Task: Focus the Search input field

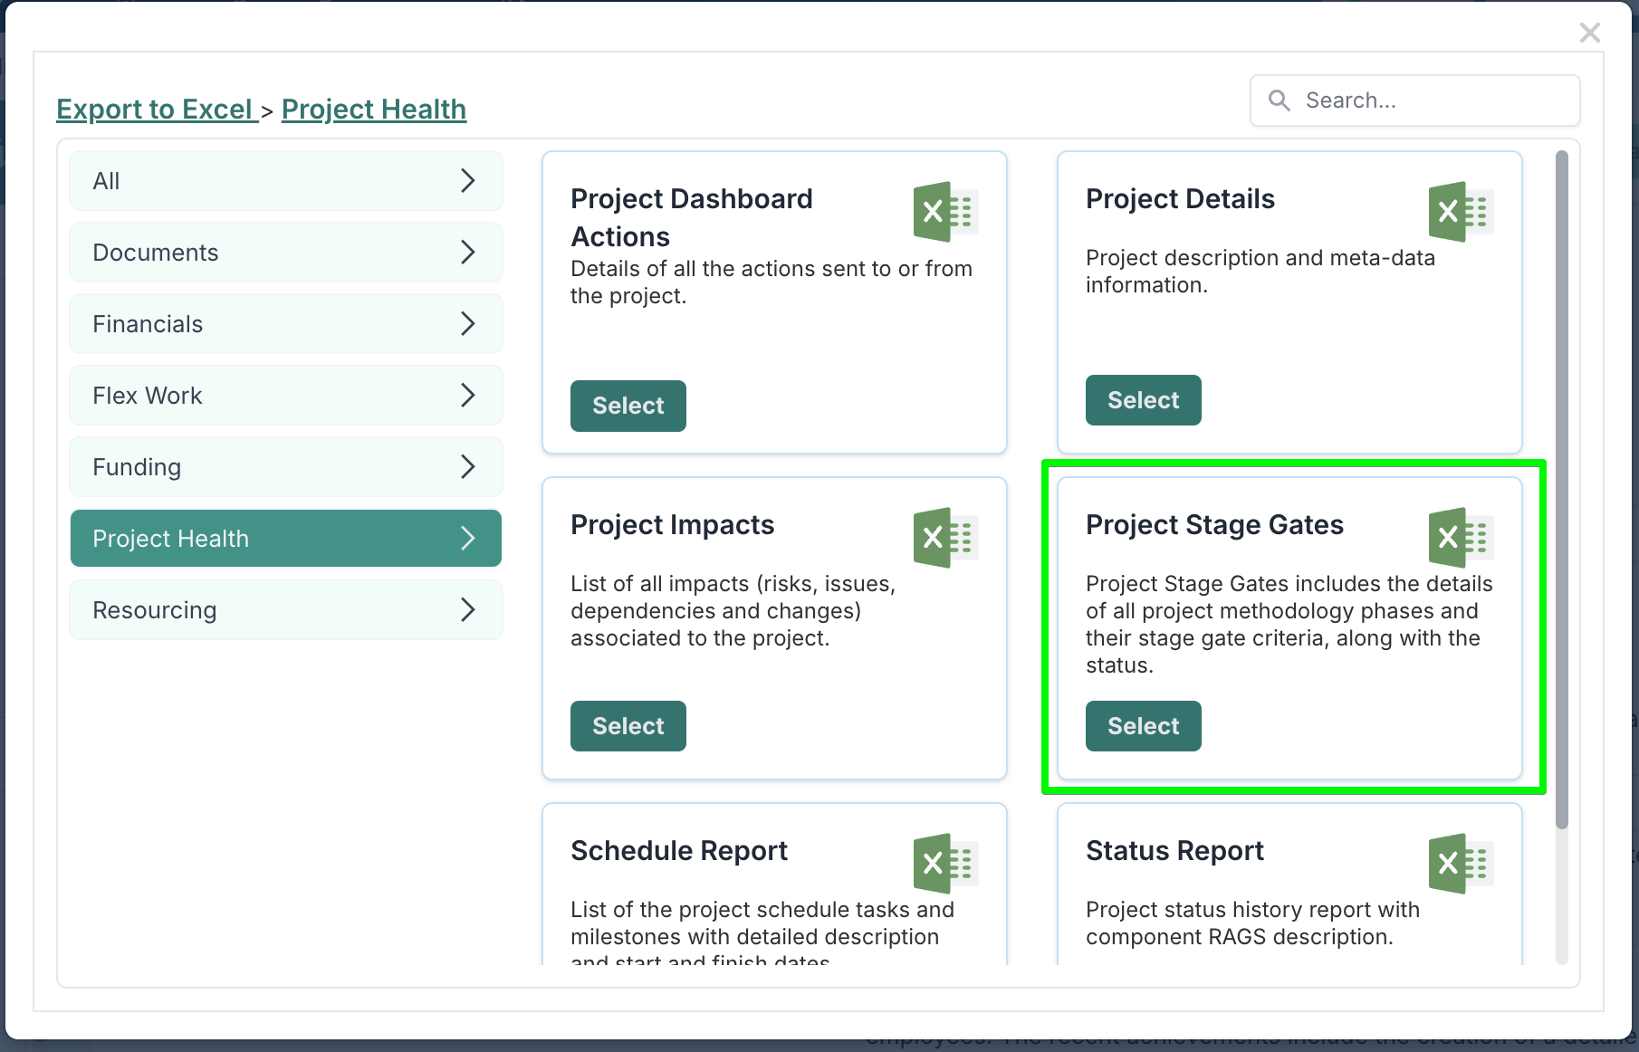Action: [1415, 100]
